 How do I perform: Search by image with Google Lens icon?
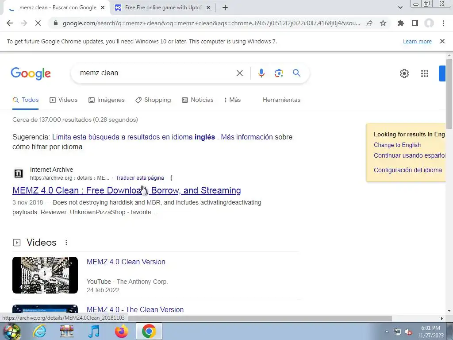(x=279, y=73)
